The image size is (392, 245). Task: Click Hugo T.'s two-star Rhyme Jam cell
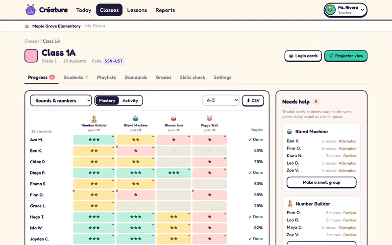pos(173,217)
